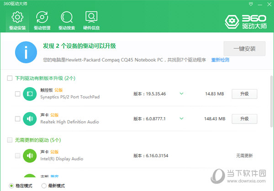This screenshot has width=274, height=191.
Task: Expand version dropdown for 6.0.8777.1
Action: click(x=182, y=119)
